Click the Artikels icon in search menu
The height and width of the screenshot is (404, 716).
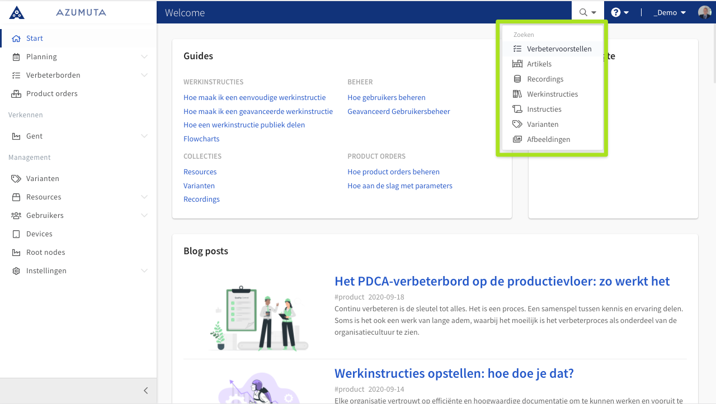[517, 64]
